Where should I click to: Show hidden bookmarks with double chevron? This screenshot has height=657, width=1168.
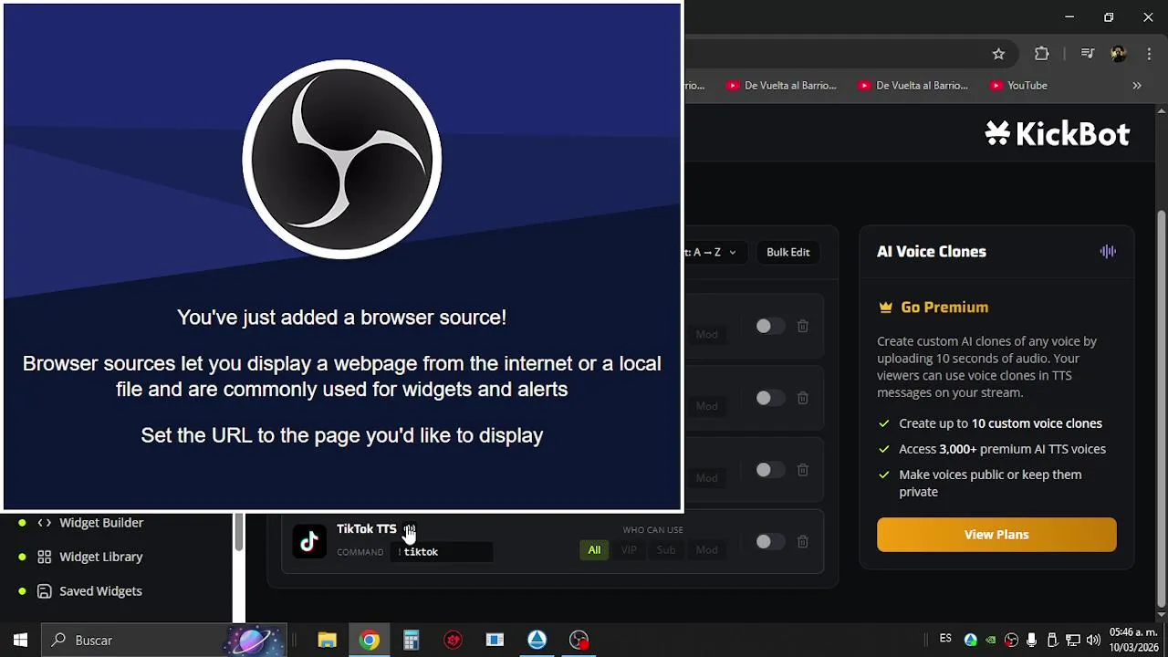pos(1137,85)
